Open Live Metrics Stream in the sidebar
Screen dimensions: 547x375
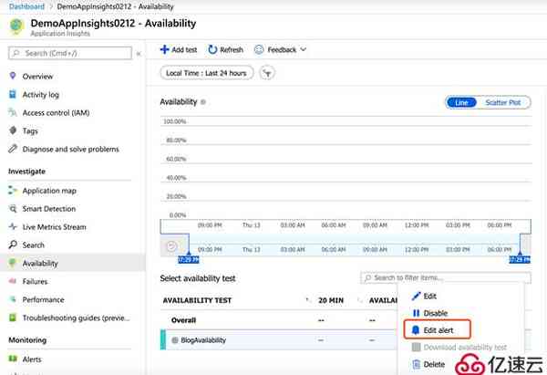click(54, 227)
